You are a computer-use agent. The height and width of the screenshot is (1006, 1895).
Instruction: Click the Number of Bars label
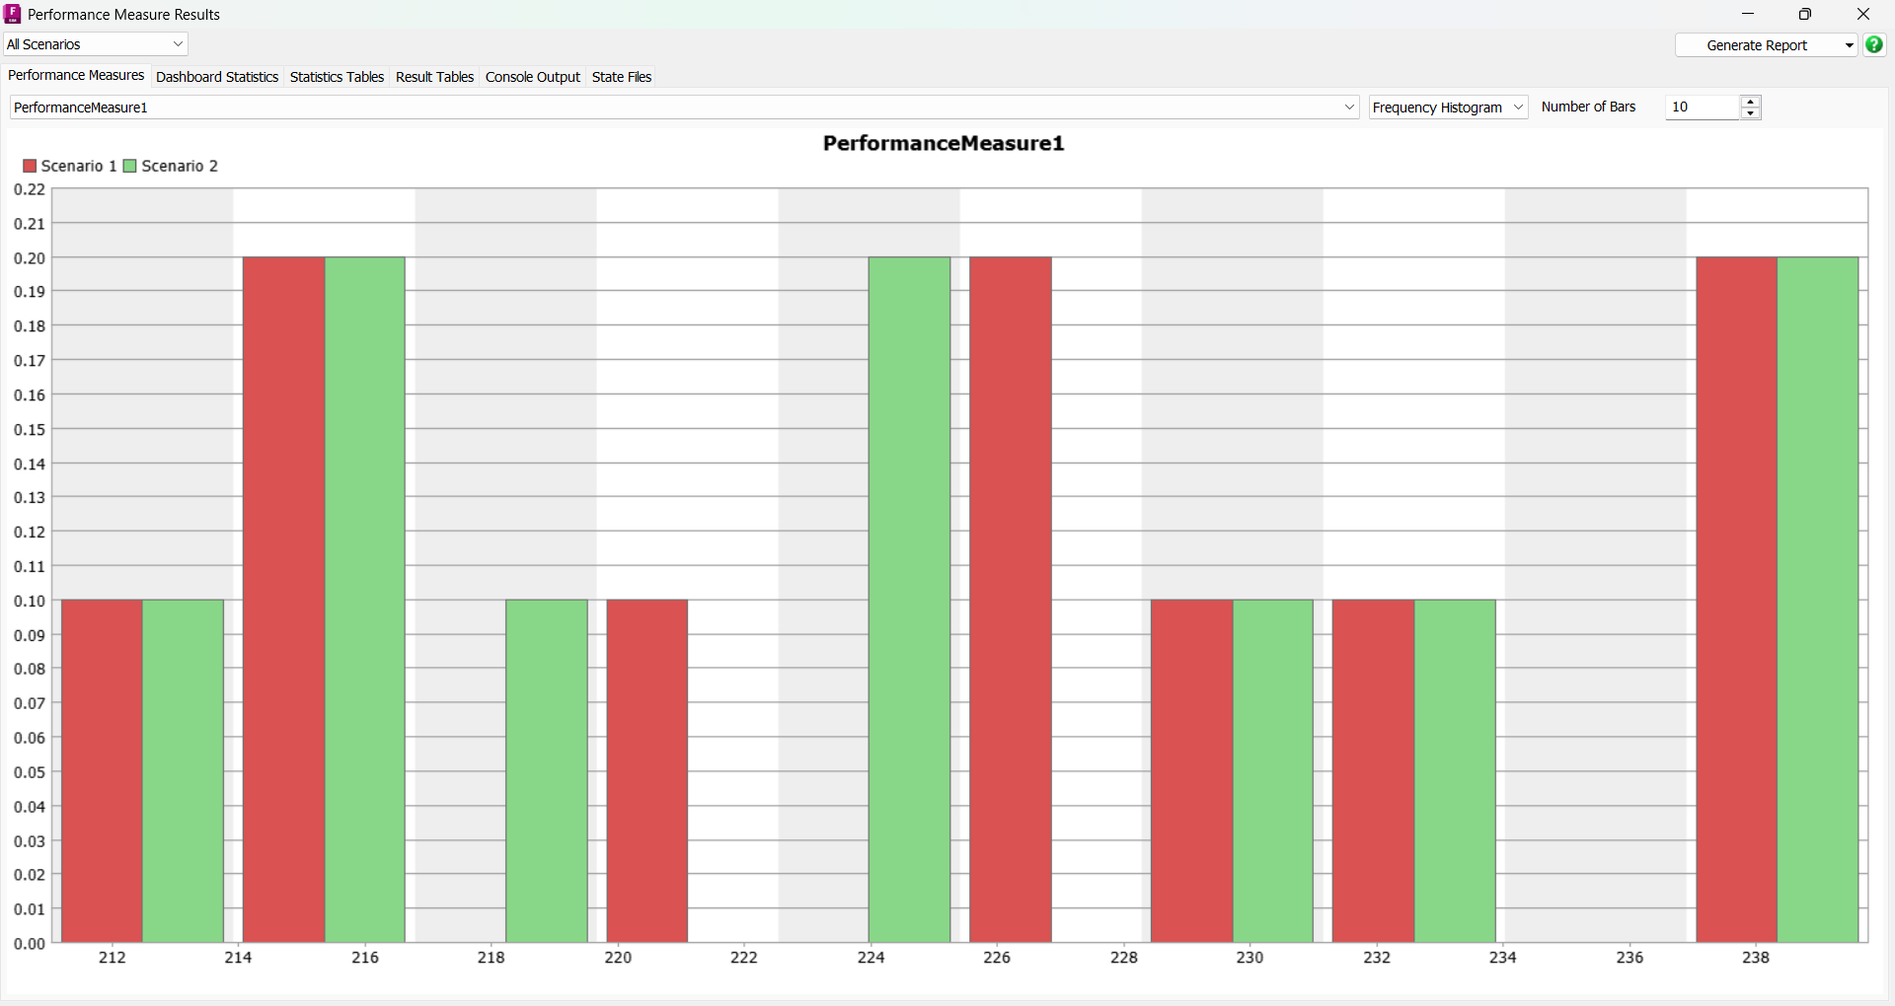click(x=1588, y=107)
